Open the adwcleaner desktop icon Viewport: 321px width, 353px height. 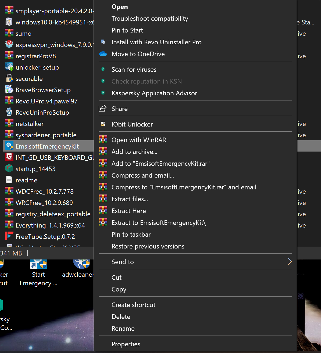click(x=78, y=268)
